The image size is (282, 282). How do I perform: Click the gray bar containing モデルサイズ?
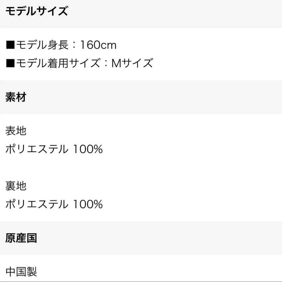(141, 14)
